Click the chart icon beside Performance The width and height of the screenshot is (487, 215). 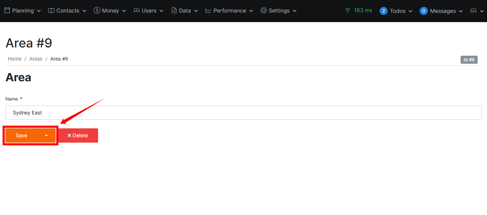click(208, 11)
